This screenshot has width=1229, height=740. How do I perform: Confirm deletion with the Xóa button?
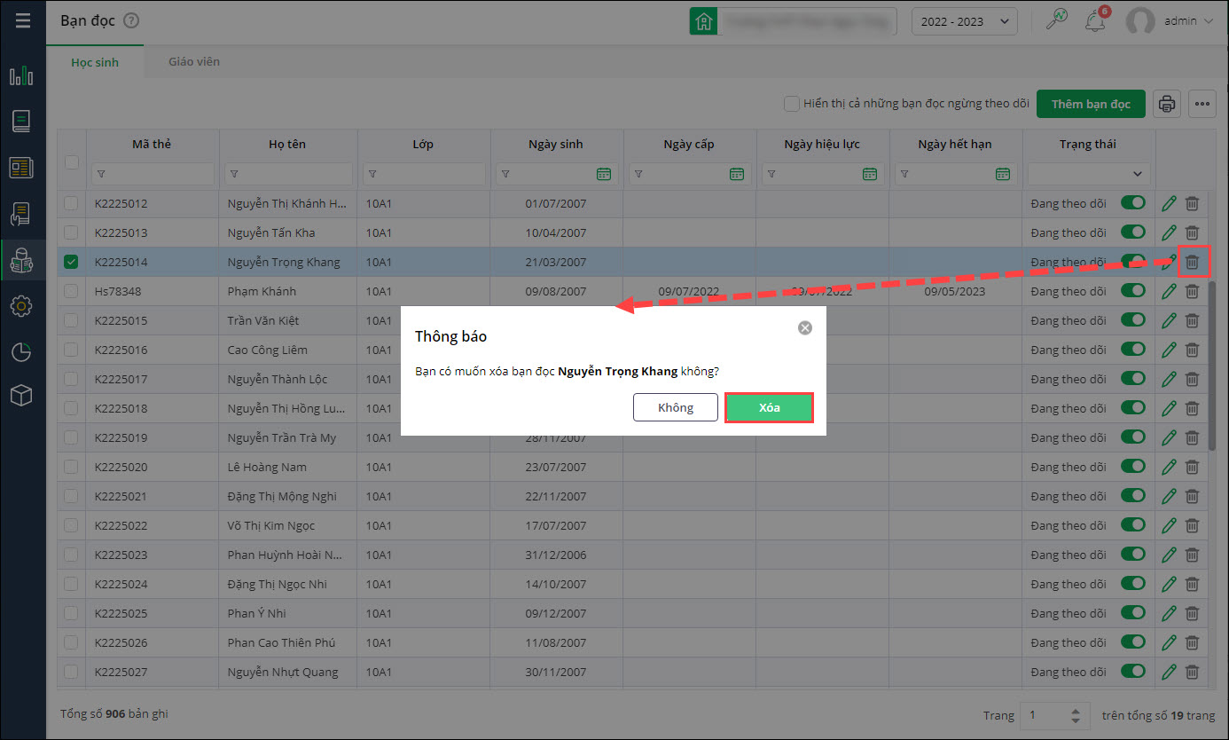[769, 407]
